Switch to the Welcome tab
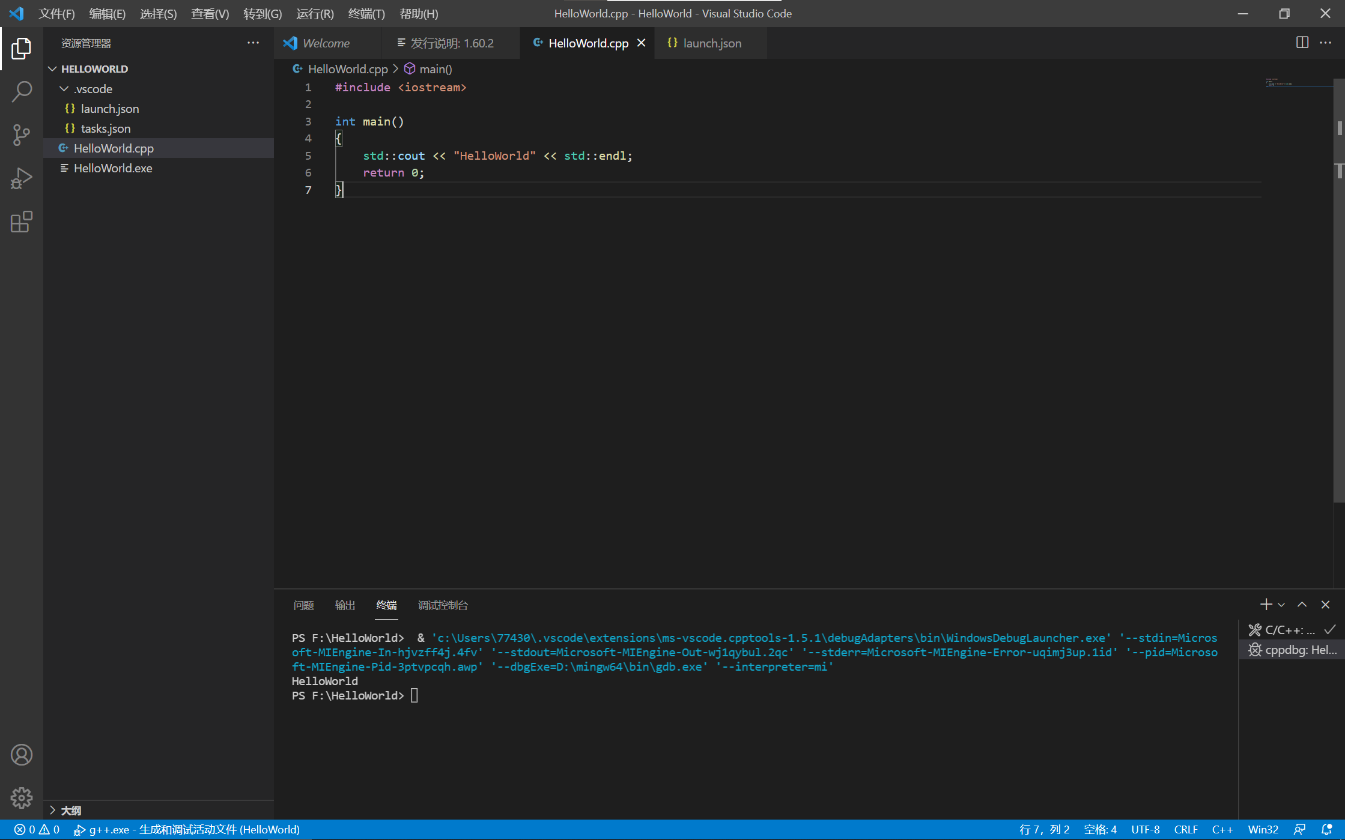The width and height of the screenshot is (1345, 840). coord(328,43)
